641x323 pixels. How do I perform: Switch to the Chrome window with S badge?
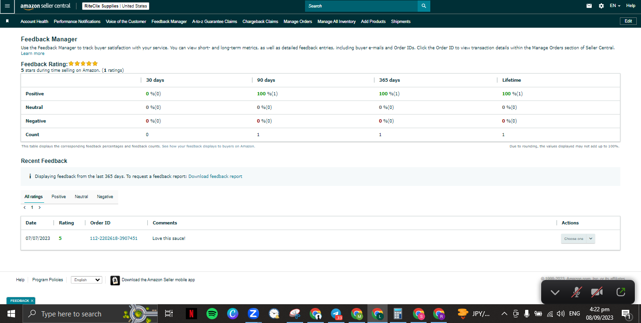coord(419,314)
